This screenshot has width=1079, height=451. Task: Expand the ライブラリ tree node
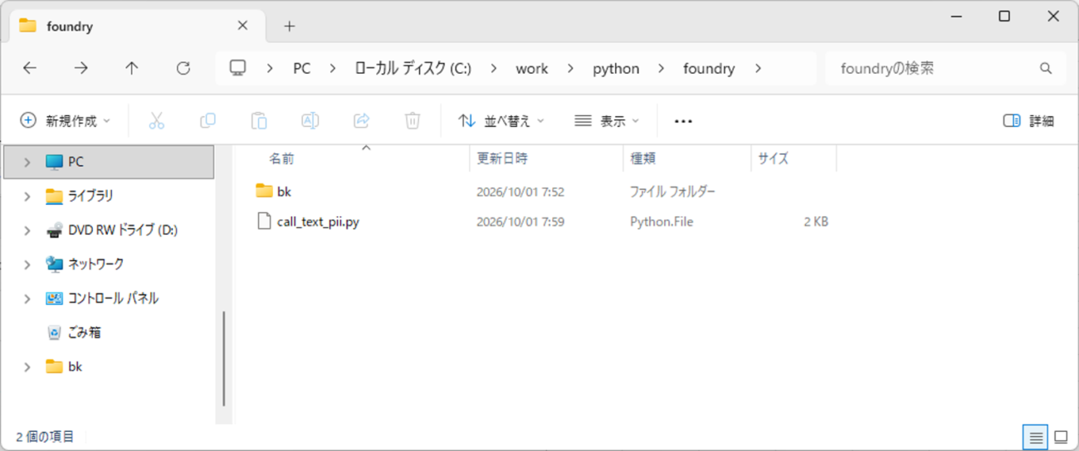[x=27, y=196]
